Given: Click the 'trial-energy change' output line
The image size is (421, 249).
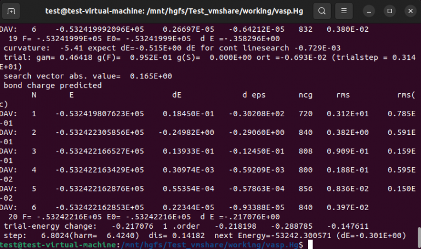Looking at the screenshot, I should (44, 225).
